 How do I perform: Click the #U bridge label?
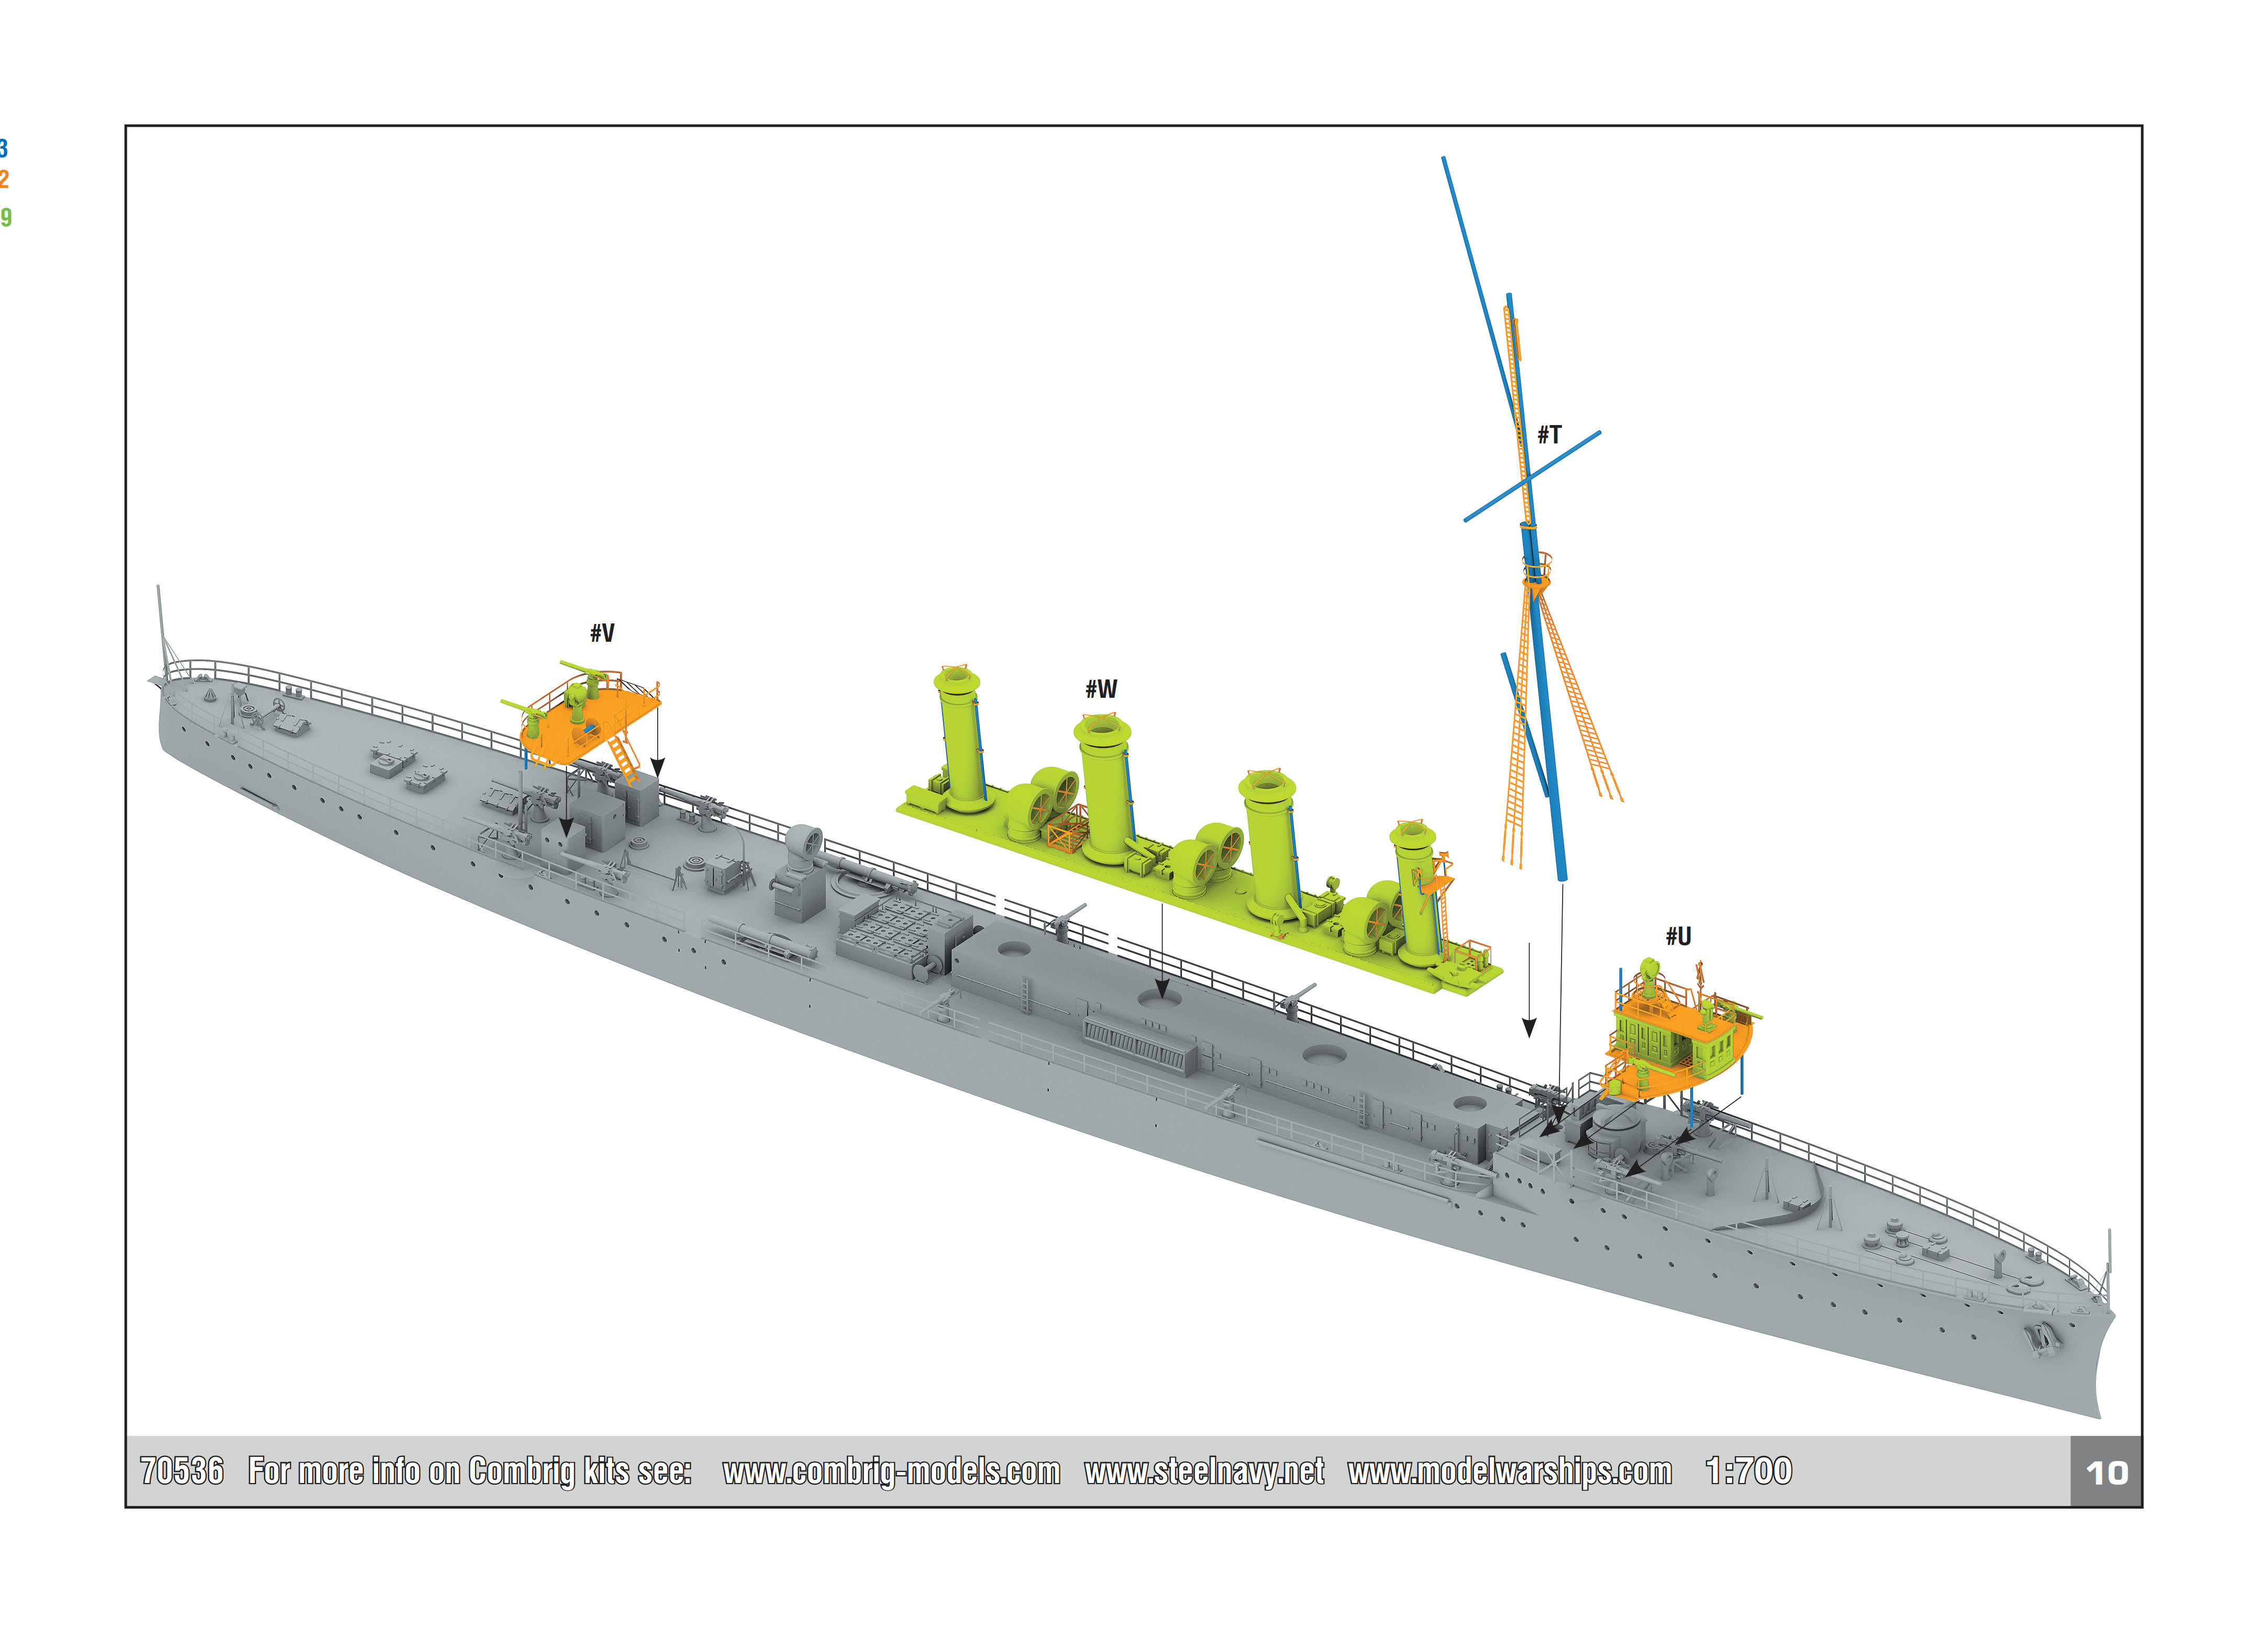pos(1678,938)
